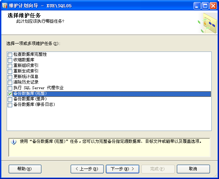Check the 检查数据库完整性 checkbox

[10, 55]
